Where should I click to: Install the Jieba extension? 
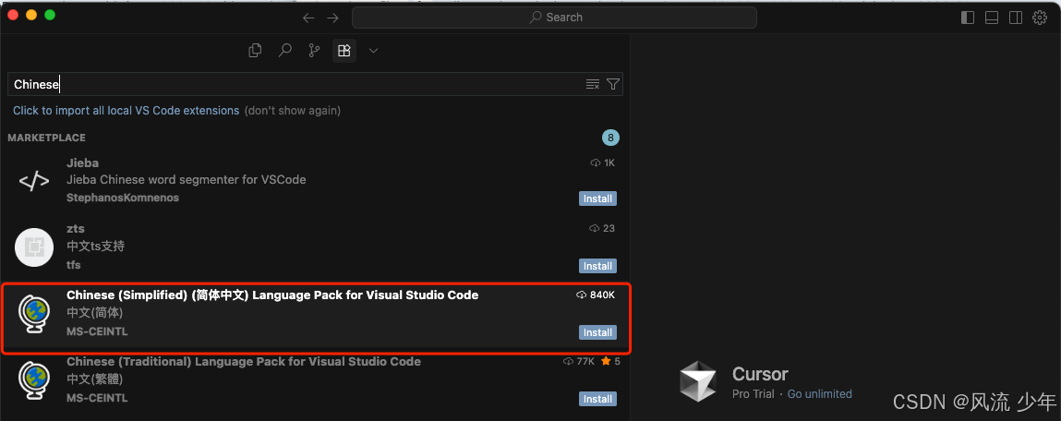coord(597,198)
